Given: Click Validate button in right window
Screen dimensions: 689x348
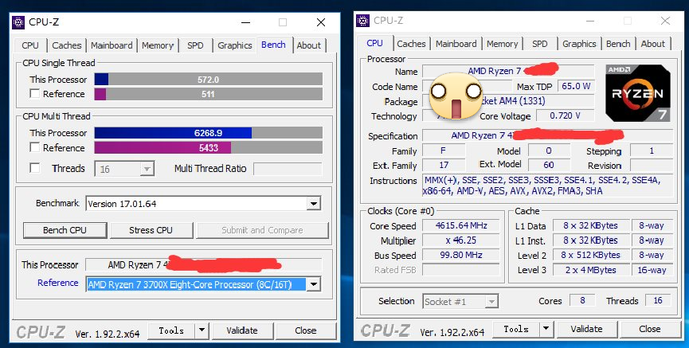Looking at the screenshot, I should point(587,329).
